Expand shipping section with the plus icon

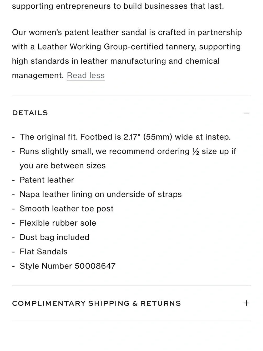[246, 303]
